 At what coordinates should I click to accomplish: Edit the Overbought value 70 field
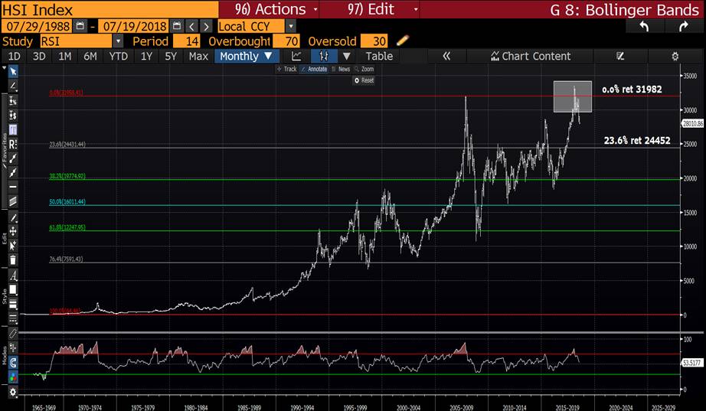[x=286, y=41]
